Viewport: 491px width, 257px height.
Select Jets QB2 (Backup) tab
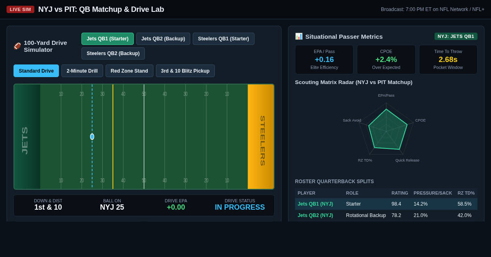163,39
